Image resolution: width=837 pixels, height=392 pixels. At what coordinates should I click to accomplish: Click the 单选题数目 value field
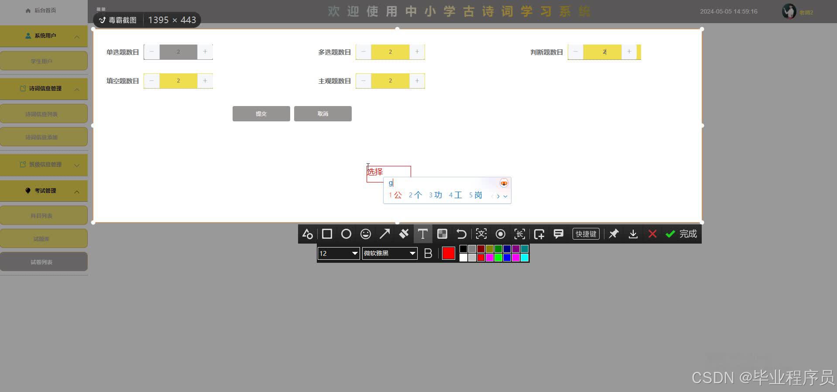coord(178,52)
